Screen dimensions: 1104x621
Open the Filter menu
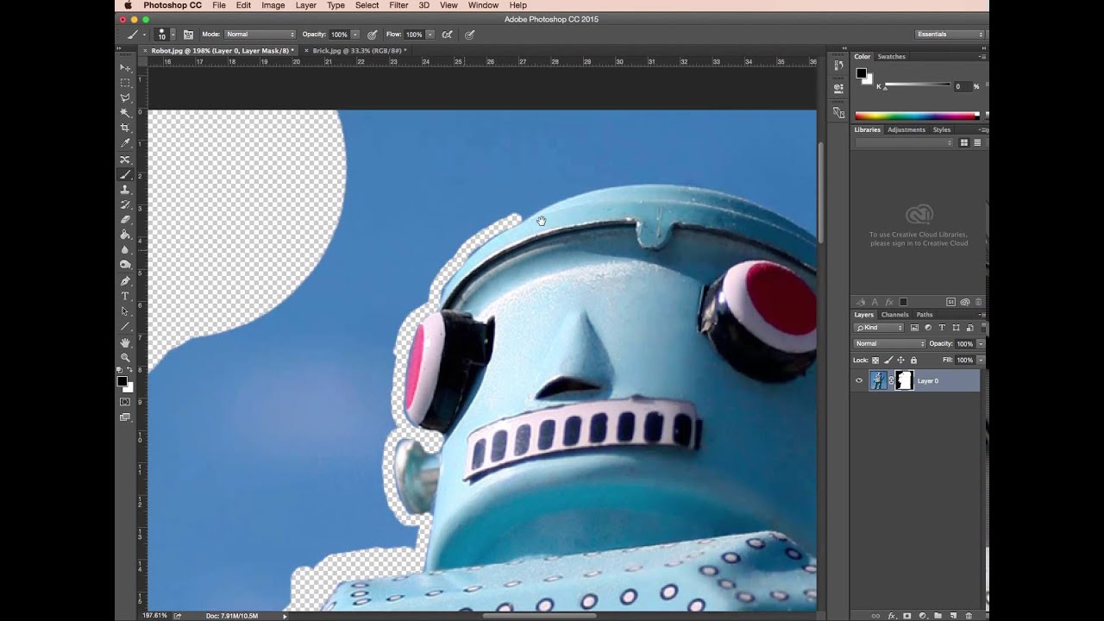tap(398, 5)
